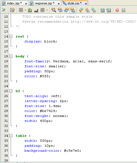Click the 'font-weight' property name
The height and width of the screenshot is (163, 137).
click(x=37, y=116)
